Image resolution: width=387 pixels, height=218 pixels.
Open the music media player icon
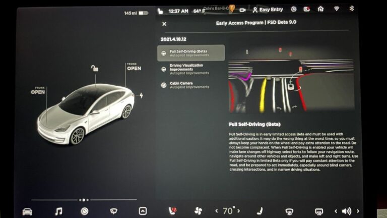(58, 211)
